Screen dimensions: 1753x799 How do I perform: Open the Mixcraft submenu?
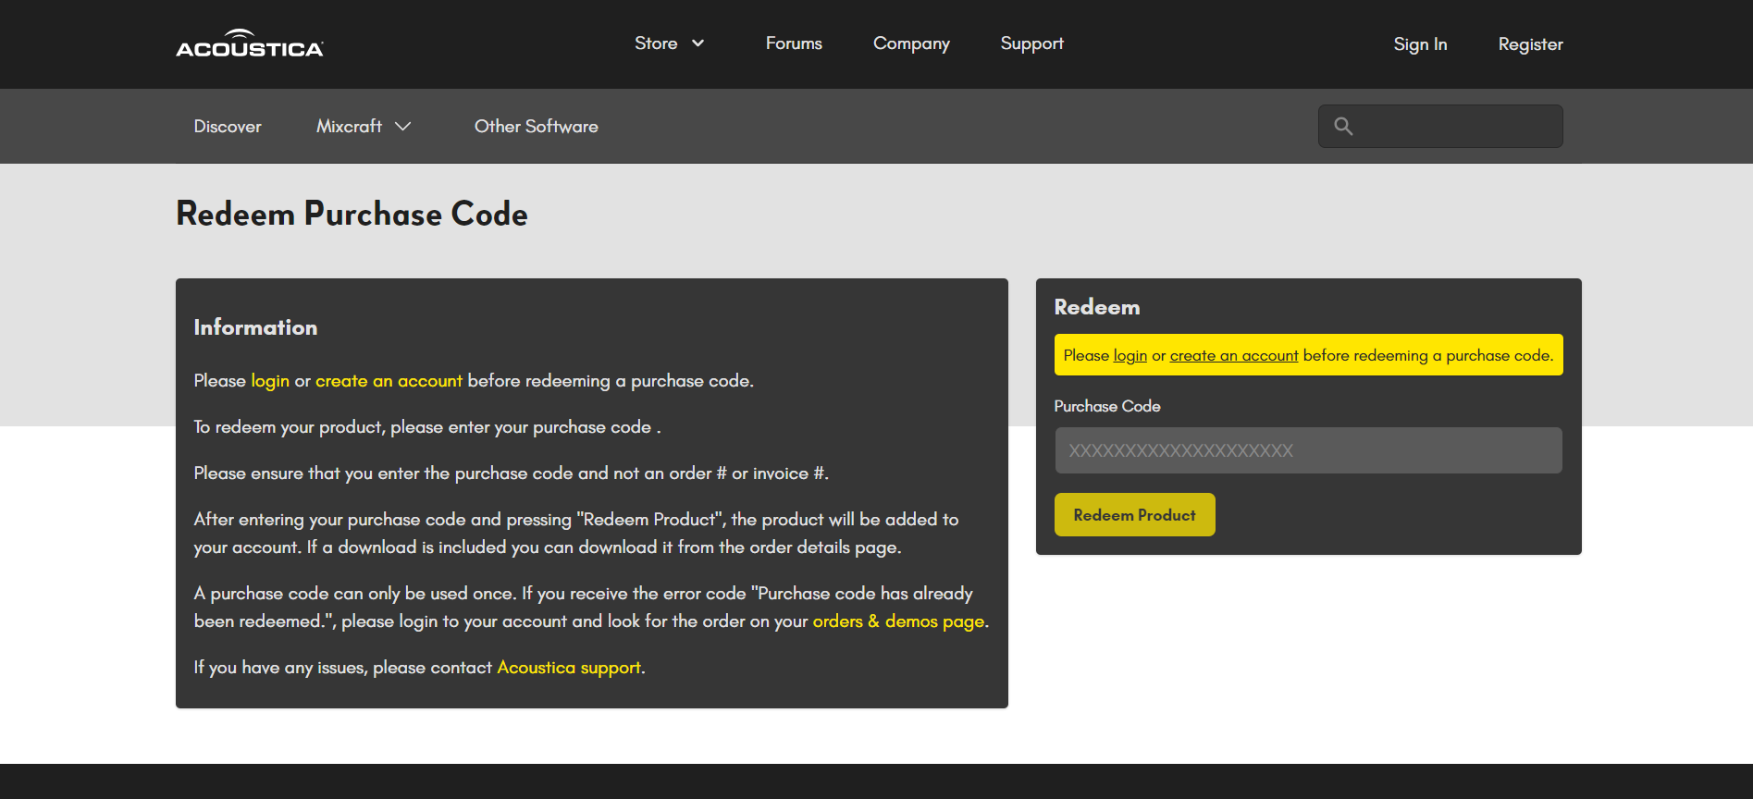(x=349, y=127)
